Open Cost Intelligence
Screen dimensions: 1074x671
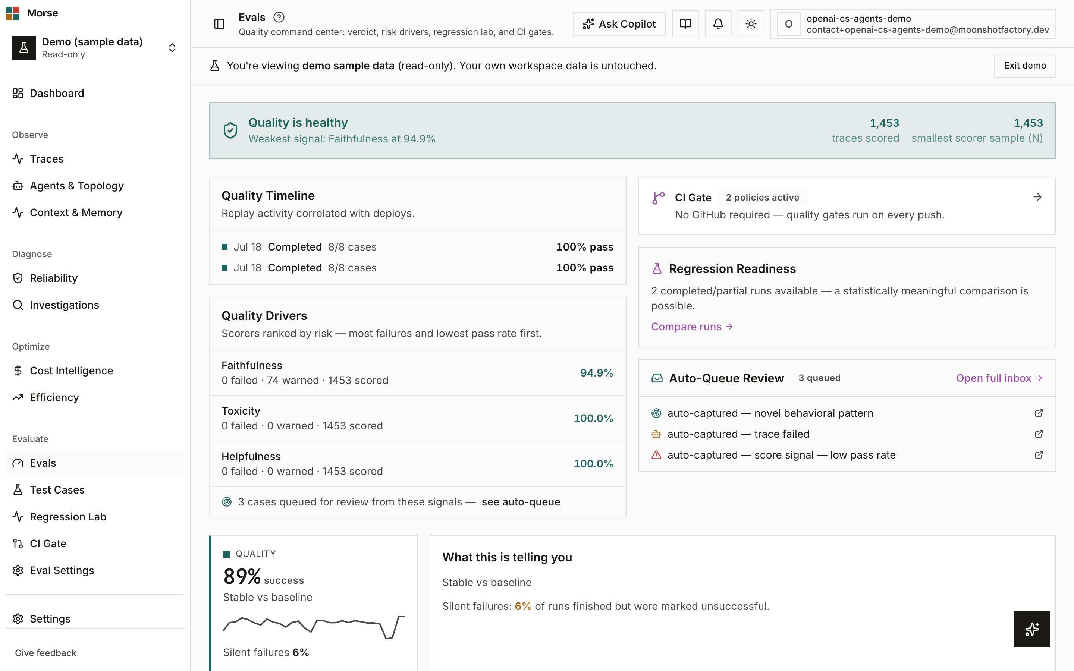point(95,371)
